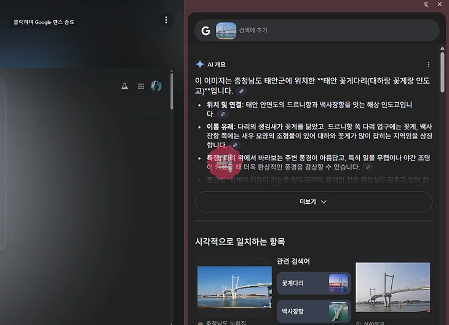Click '클릭하여 Google 렌즈 종료' label
This screenshot has height=325, width=449.
44,22
